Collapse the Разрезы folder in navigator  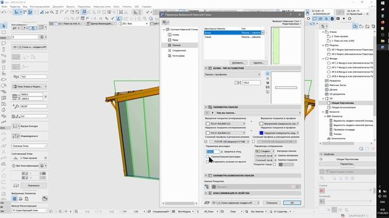click(x=323, y=45)
